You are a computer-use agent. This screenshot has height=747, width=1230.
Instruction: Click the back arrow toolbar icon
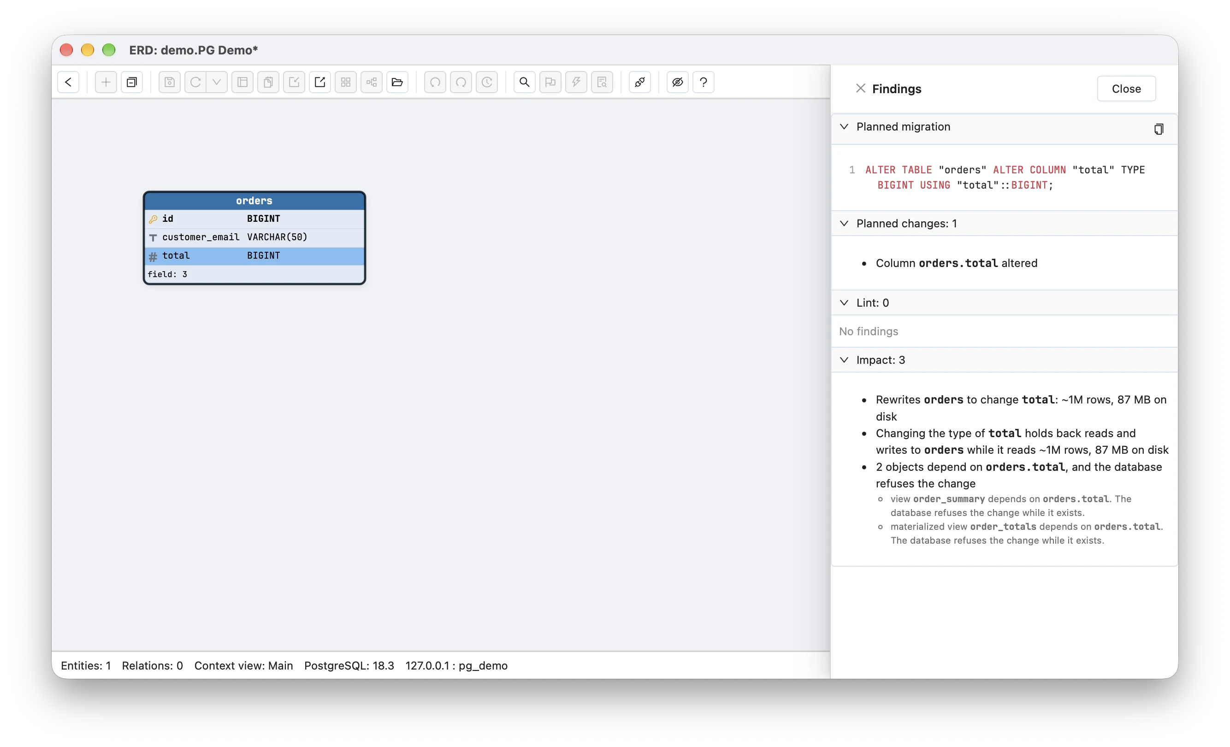tap(68, 82)
